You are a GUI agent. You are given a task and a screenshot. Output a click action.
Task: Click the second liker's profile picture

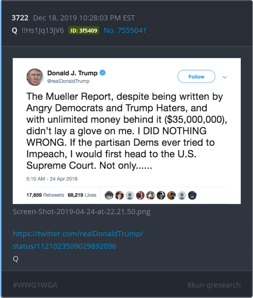click(119, 195)
